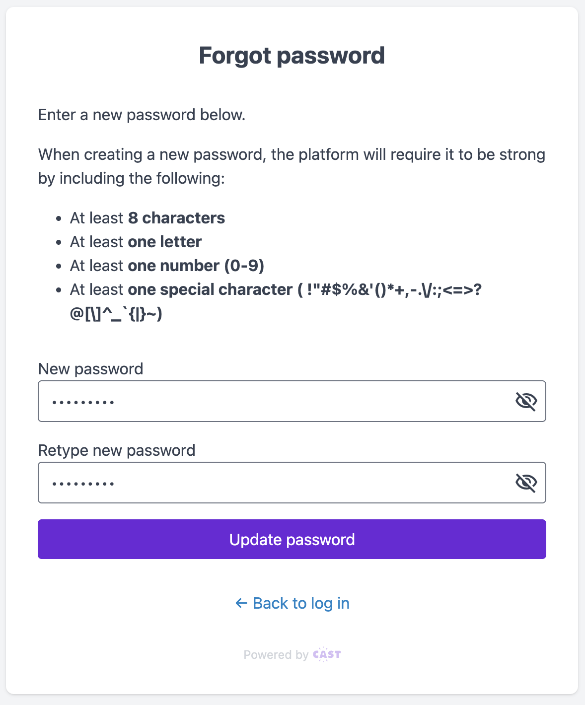Image resolution: width=585 pixels, height=705 pixels.
Task: Select the At least one number requirement
Action: (x=167, y=266)
